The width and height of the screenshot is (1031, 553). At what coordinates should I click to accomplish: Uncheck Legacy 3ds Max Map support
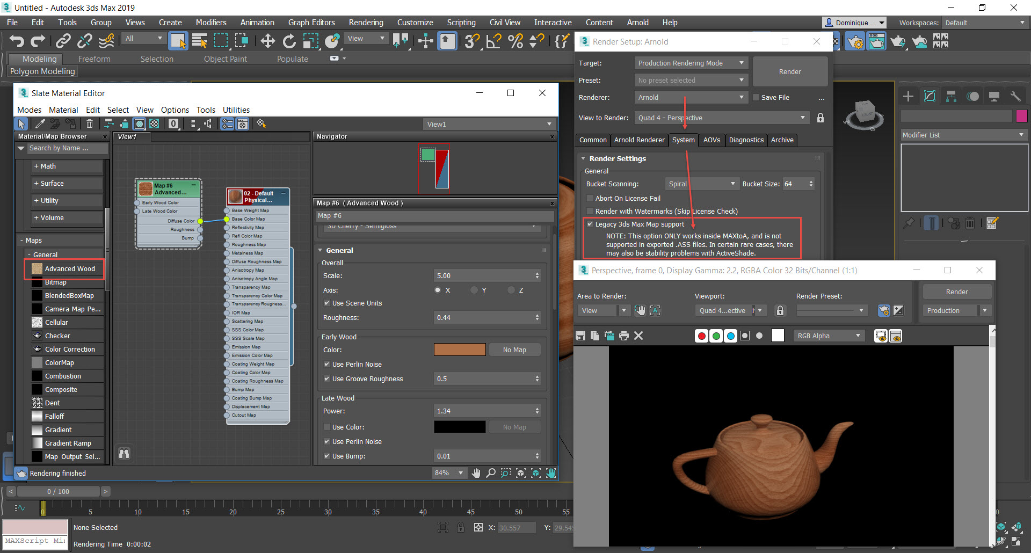point(590,224)
